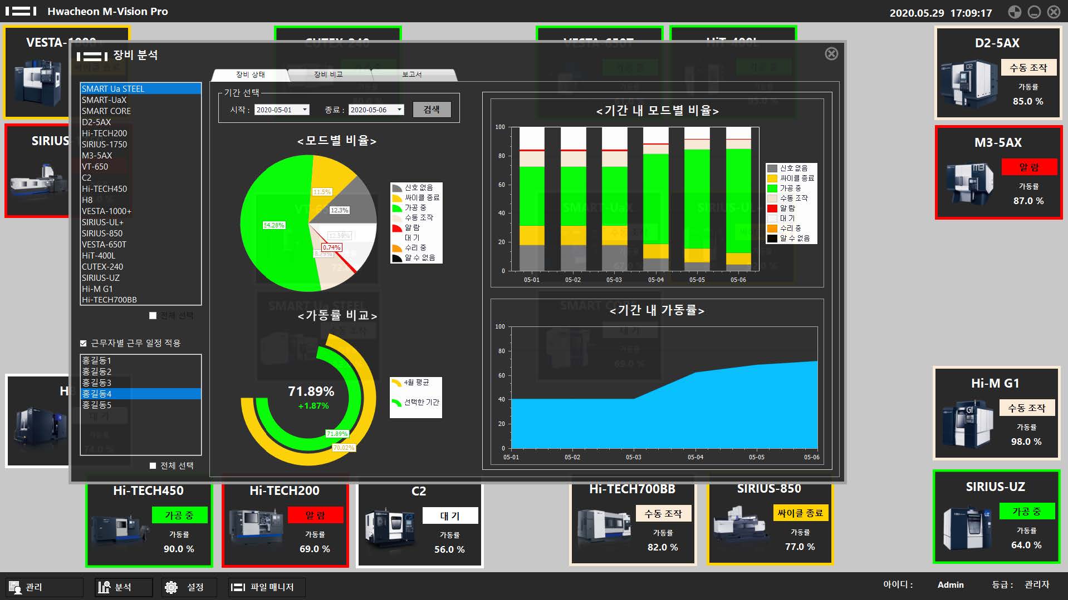
Task: Click the 4월 평균 yellow legend icon
Action: point(396,383)
